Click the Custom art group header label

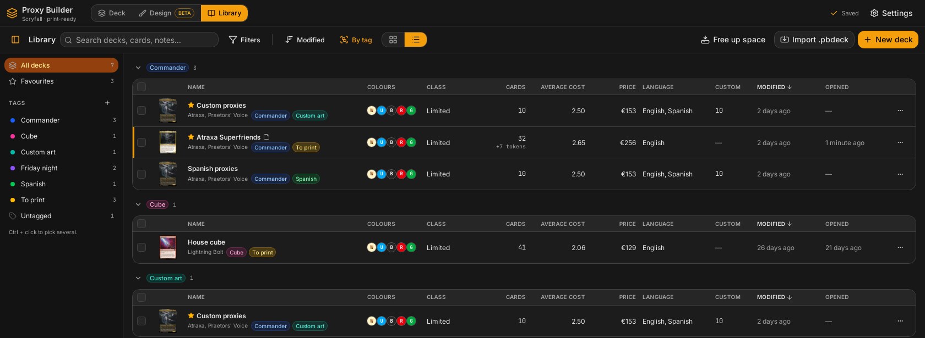[x=166, y=278]
